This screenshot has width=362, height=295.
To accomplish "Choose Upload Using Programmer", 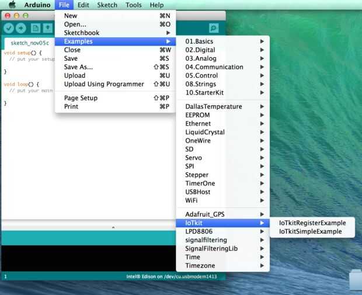I will pyautogui.click(x=115, y=84).
